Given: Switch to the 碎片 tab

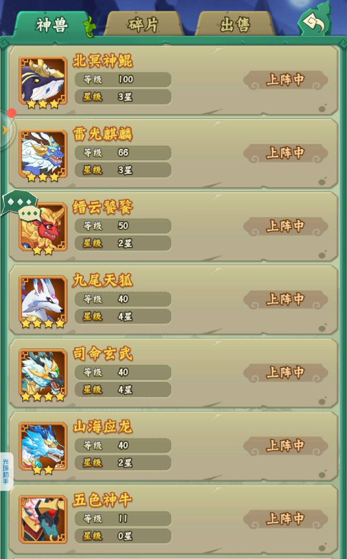Looking at the screenshot, I should pos(144,24).
